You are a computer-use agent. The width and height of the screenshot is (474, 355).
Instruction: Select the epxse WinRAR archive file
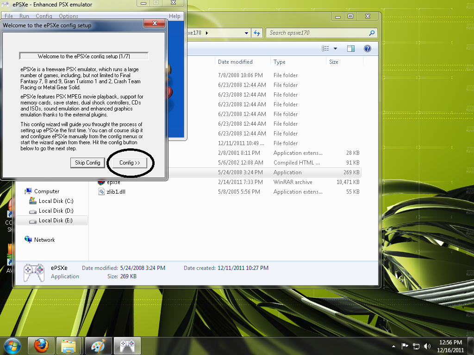click(x=113, y=182)
